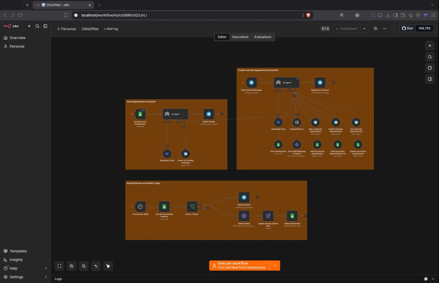Open Personal in sidebar
The image size is (439, 283).
[25, 46]
